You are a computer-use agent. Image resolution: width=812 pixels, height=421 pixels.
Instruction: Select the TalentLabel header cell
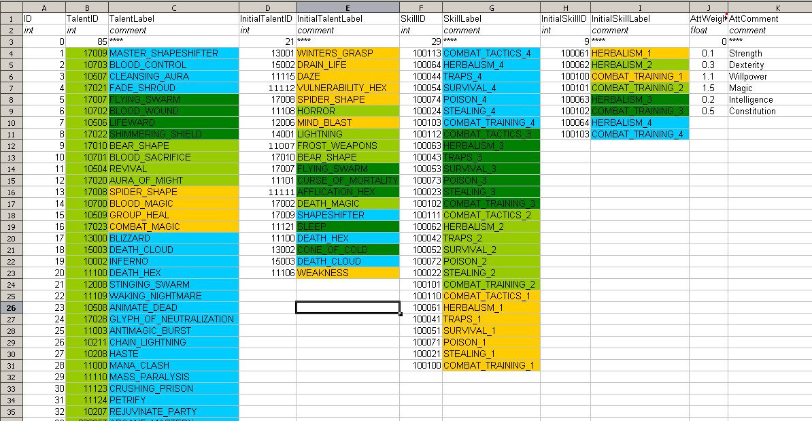[x=173, y=19]
